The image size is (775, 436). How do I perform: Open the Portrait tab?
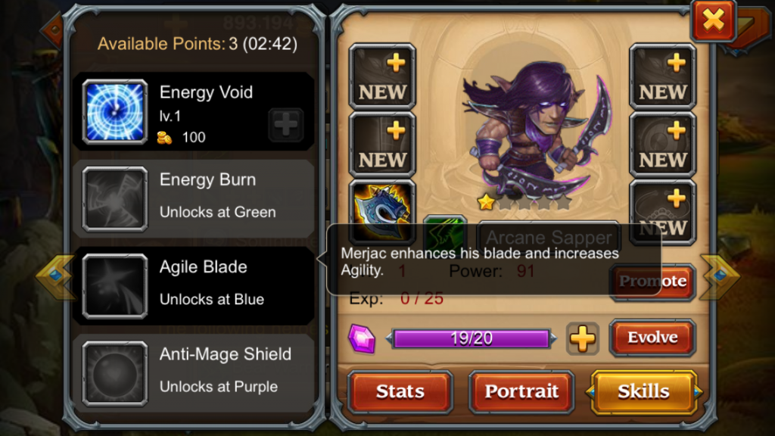(521, 391)
